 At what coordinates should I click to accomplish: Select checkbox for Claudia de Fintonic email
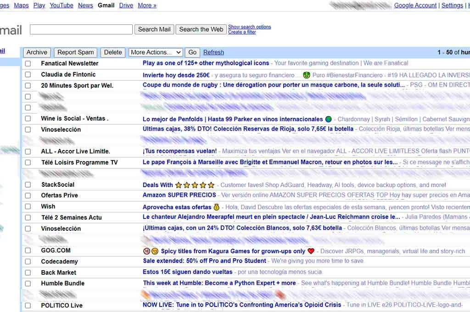pyautogui.click(x=28, y=75)
